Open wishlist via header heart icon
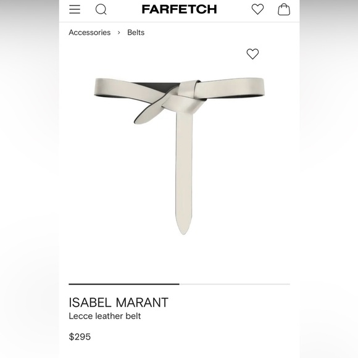 [x=257, y=9]
